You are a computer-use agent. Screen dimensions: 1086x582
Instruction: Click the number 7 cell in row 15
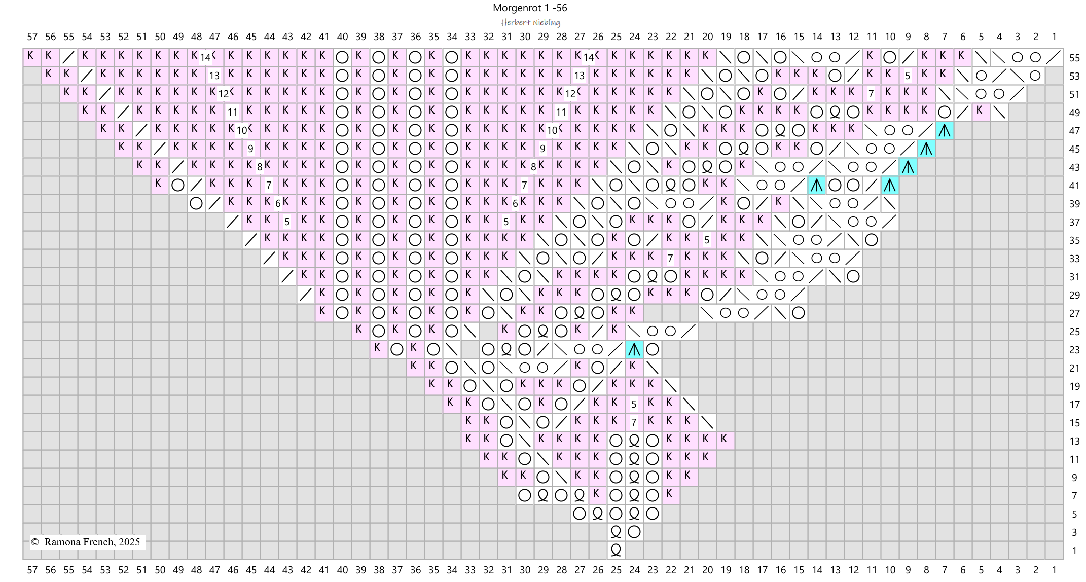[634, 422]
